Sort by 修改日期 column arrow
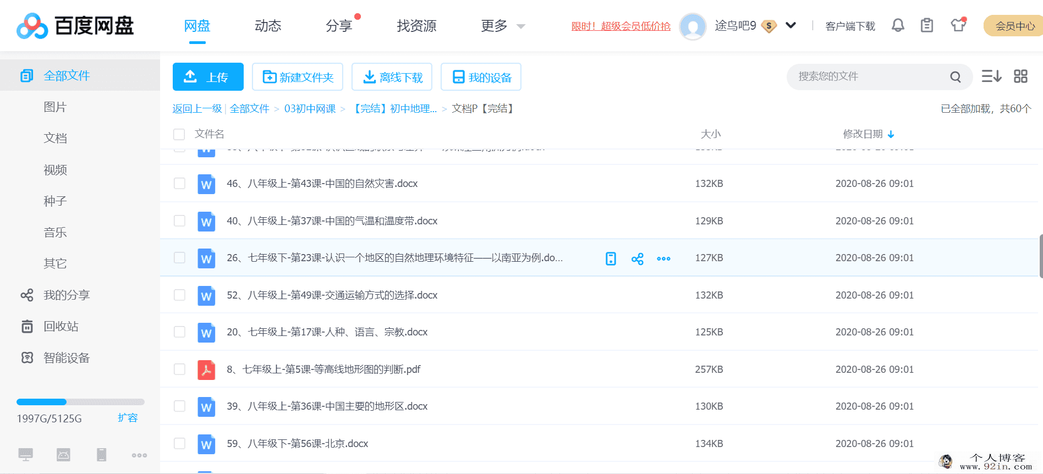 tap(891, 134)
